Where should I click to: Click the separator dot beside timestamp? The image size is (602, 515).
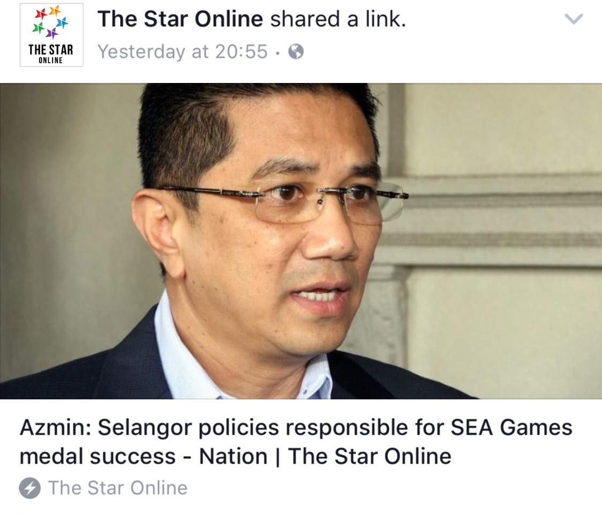pyautogui.click(x=277, y=52)
